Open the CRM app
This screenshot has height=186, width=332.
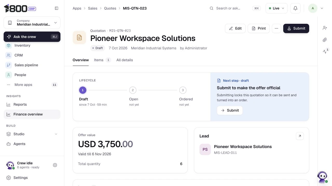tap(32, 55)
